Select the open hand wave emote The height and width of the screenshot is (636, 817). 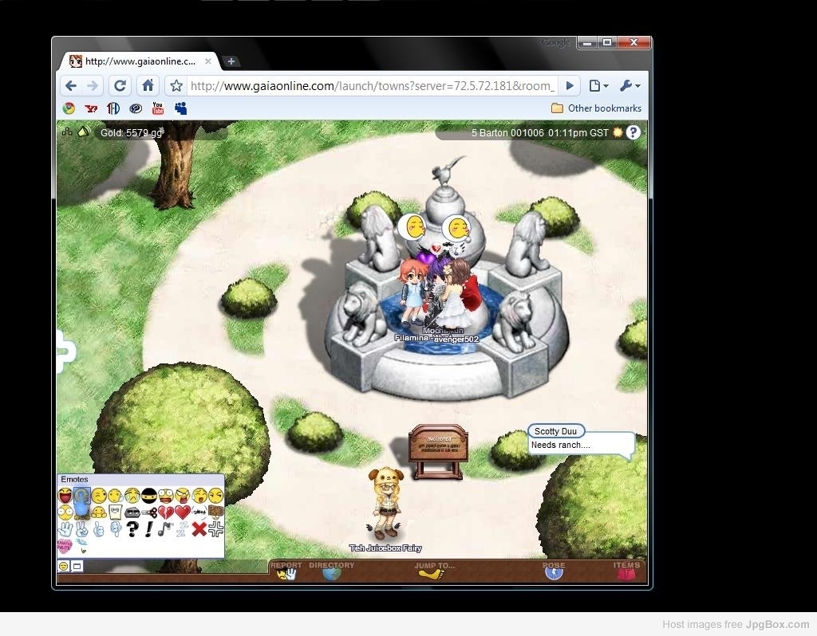click(65, 529)
